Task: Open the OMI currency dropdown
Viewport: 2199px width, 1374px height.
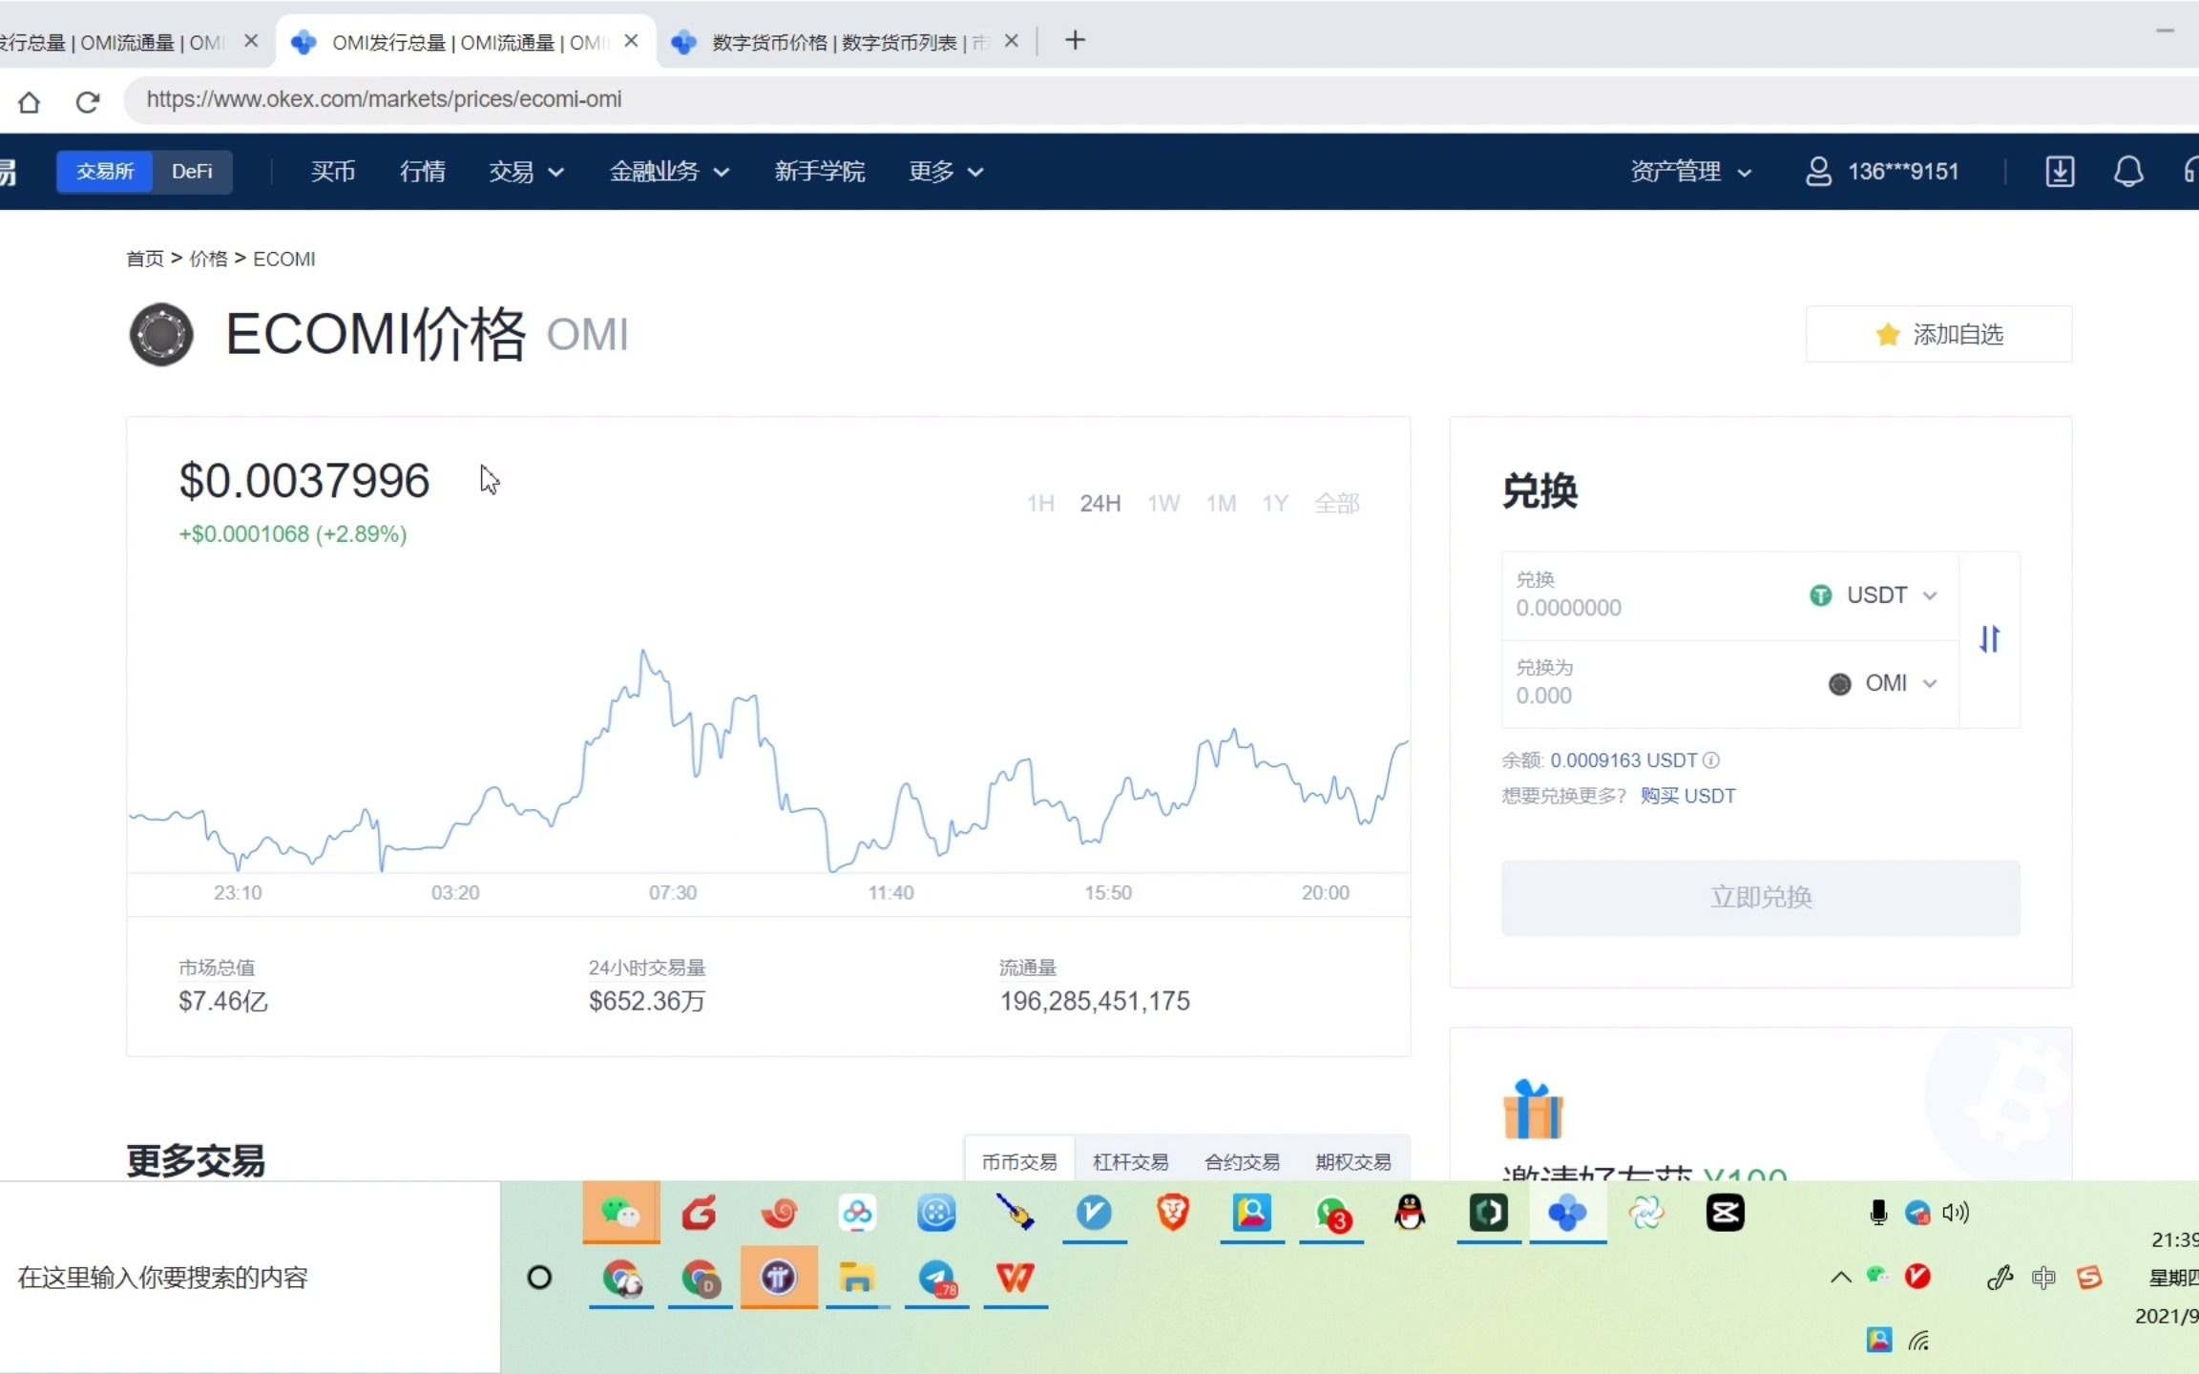Action: [1883, 683]
